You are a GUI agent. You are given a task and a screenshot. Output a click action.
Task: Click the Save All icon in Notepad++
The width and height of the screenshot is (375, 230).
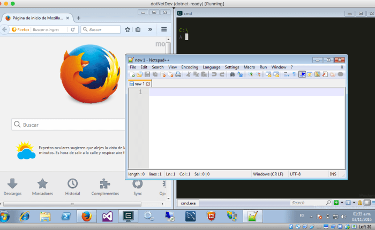(155, 74)
